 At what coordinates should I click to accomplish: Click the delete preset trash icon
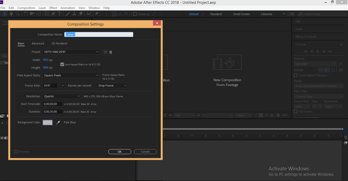point(111,52)
